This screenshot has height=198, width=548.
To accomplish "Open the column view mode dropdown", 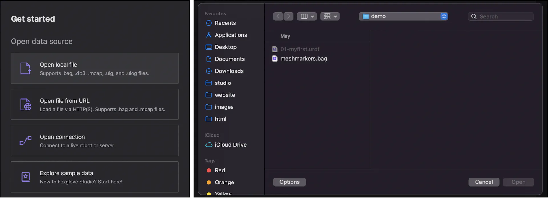I will pyautogui.click(x=307, y=16).
